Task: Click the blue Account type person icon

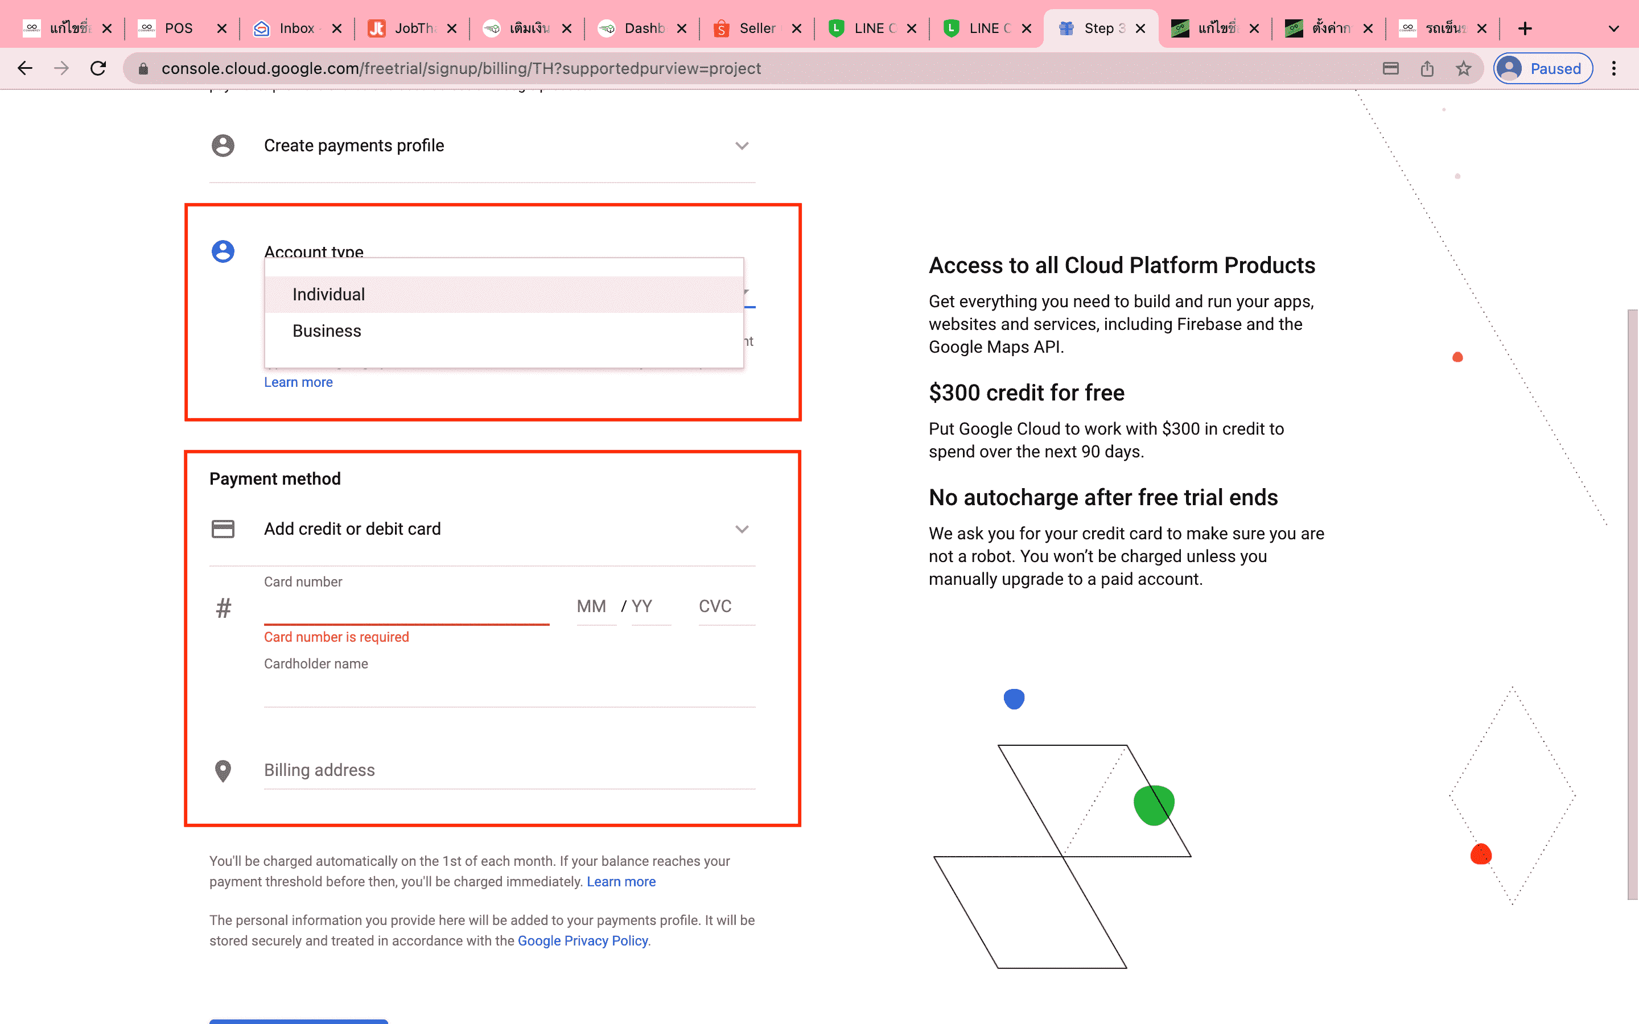Action: 223,251
